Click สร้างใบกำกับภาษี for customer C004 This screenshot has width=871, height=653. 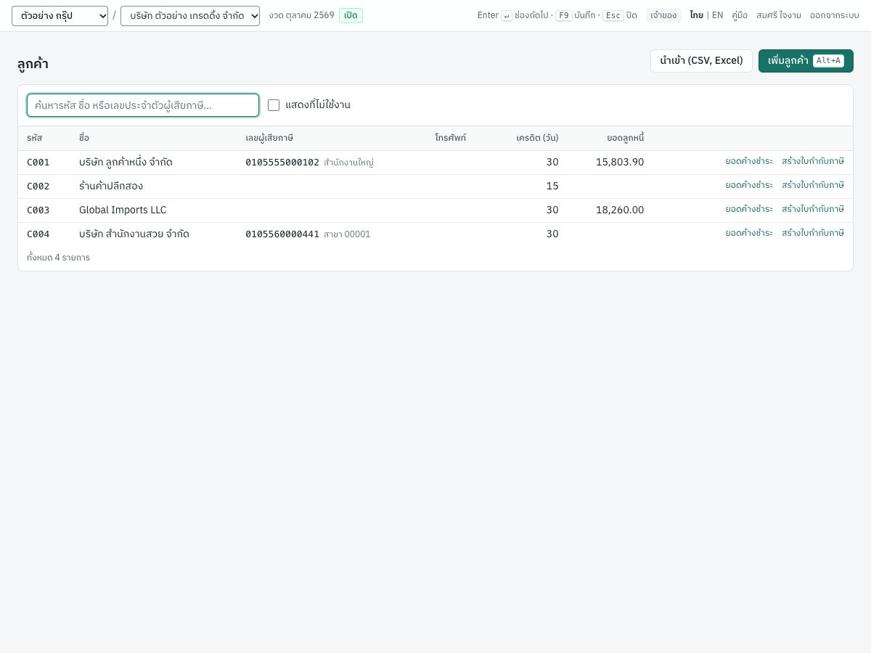pyautogui.click(x=813, y=233)
